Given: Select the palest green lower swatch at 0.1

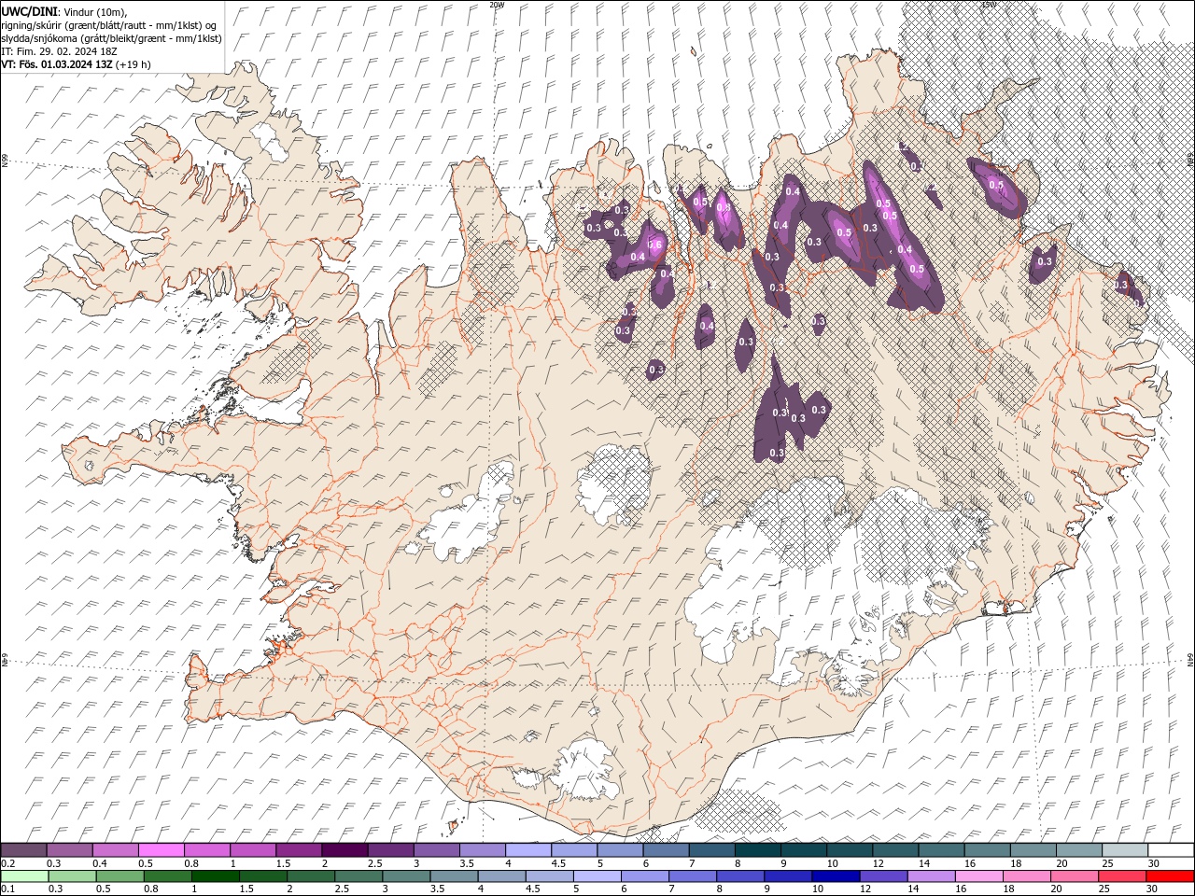Looking at the screenshot, I should point(25,876).
